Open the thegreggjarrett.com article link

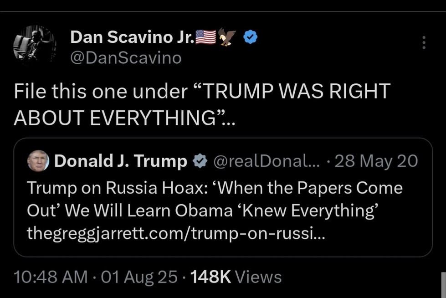click(x=176, y=234)
